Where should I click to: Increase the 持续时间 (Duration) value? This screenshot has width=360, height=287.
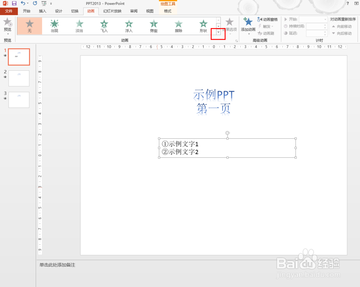pyautogui.click(x=325, y=25)
